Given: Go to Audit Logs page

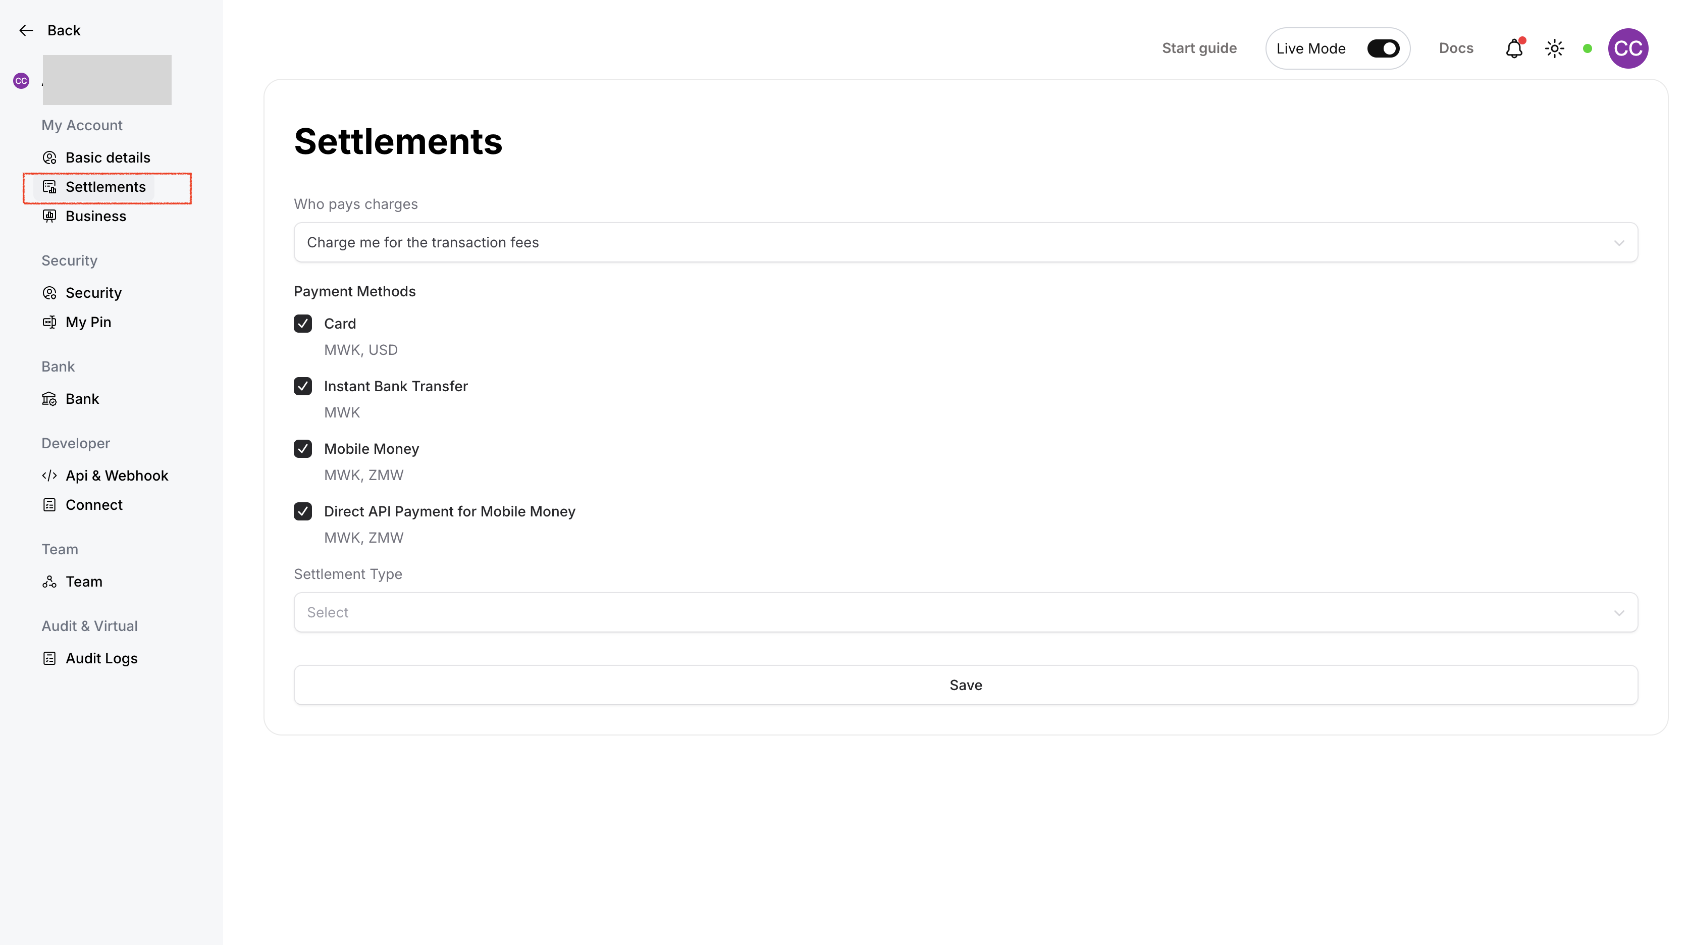Looking at the screenshot, I should tap(101, 658).
